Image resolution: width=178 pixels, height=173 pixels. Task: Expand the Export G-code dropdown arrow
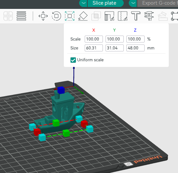pos(133,3)
